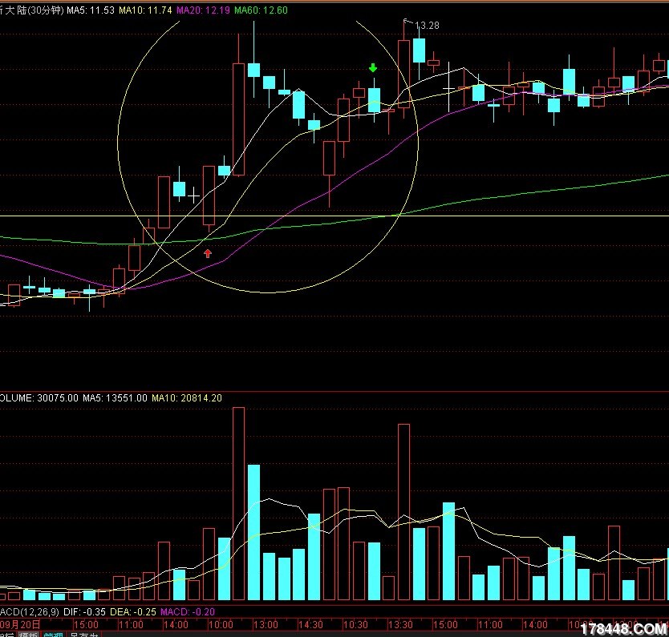Select the volume MA10: 20814.20 value
The height and width of the screenshot is (637, 669).
pyautogui.click(x=187, y=398)
